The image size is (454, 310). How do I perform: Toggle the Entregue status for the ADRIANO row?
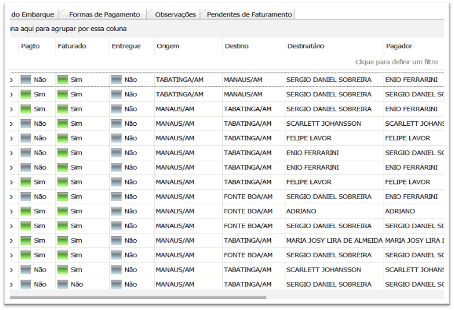click(116, 211)
